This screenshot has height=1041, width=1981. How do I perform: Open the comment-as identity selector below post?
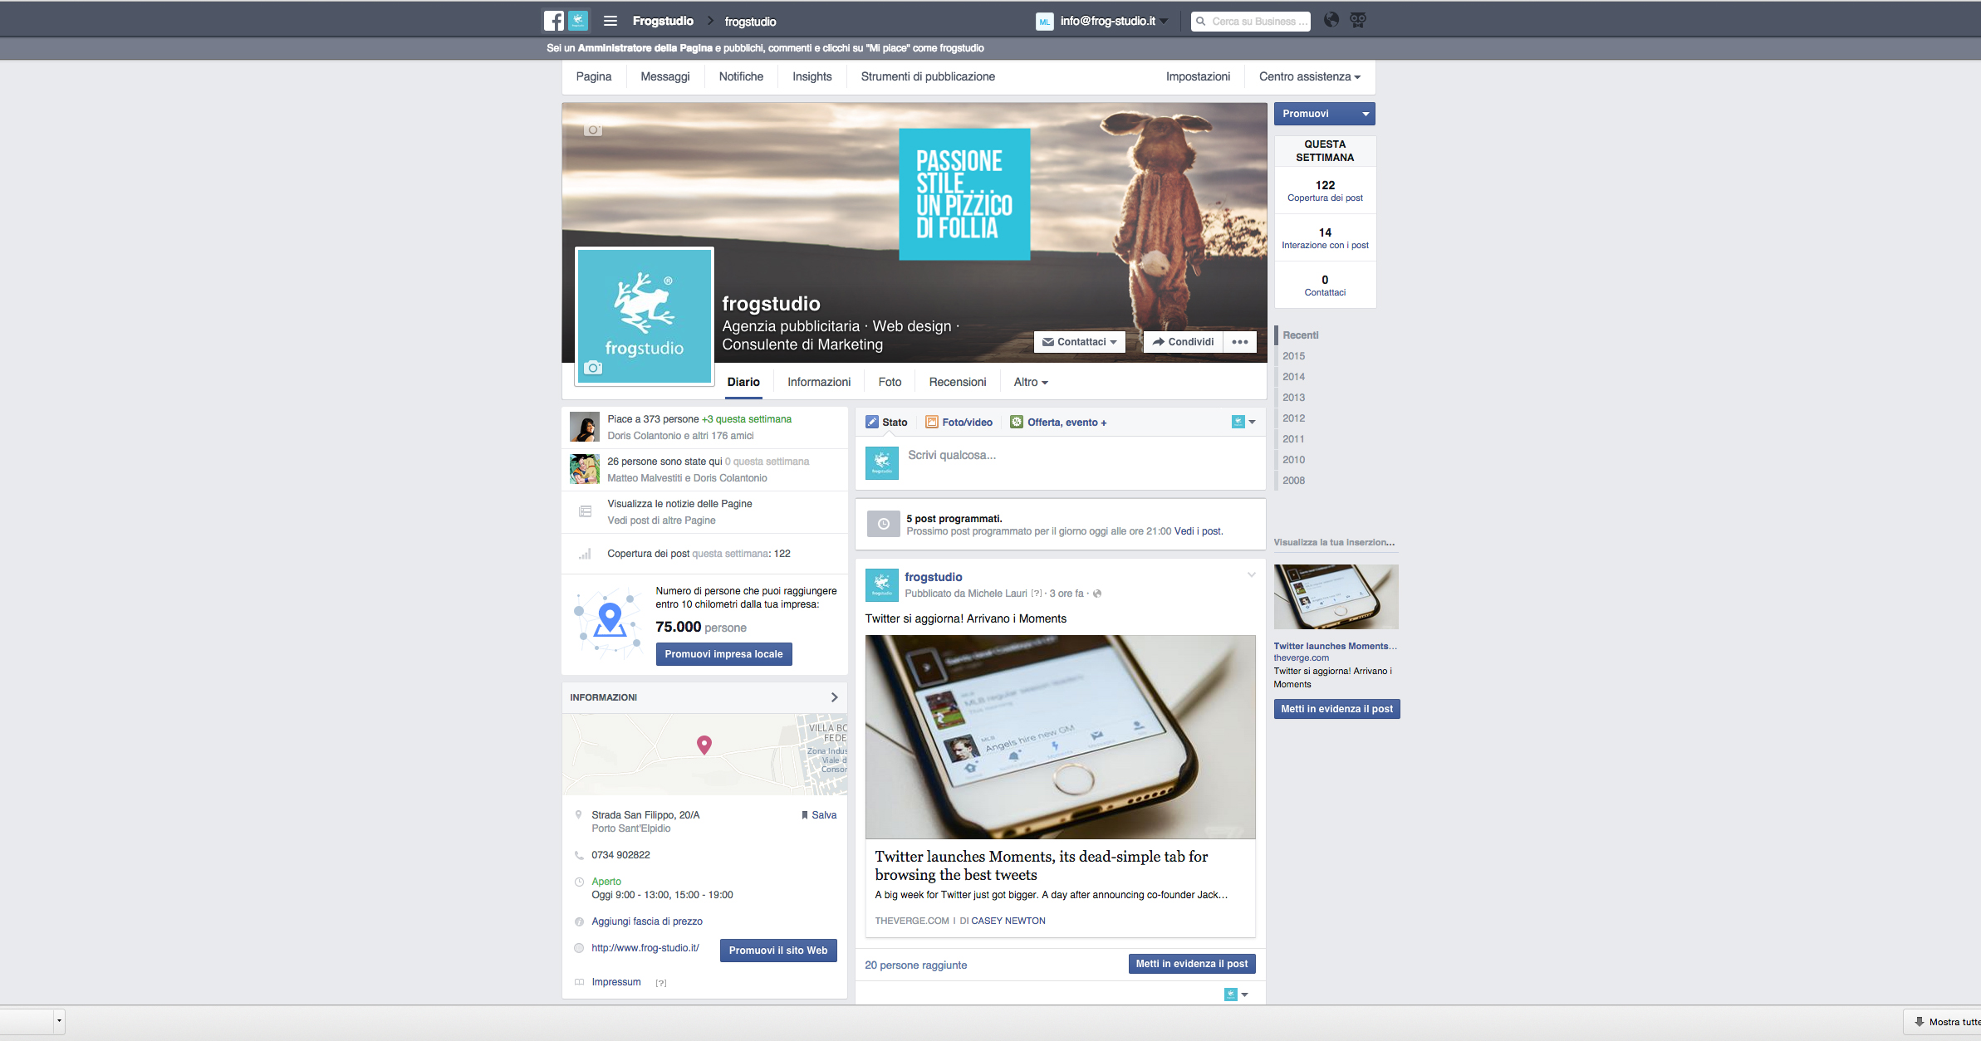pos(1236,994)
